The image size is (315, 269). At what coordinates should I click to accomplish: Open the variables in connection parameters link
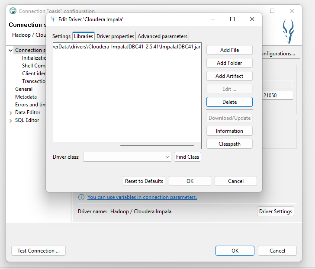pyautogui.click(x=142, y=197)
